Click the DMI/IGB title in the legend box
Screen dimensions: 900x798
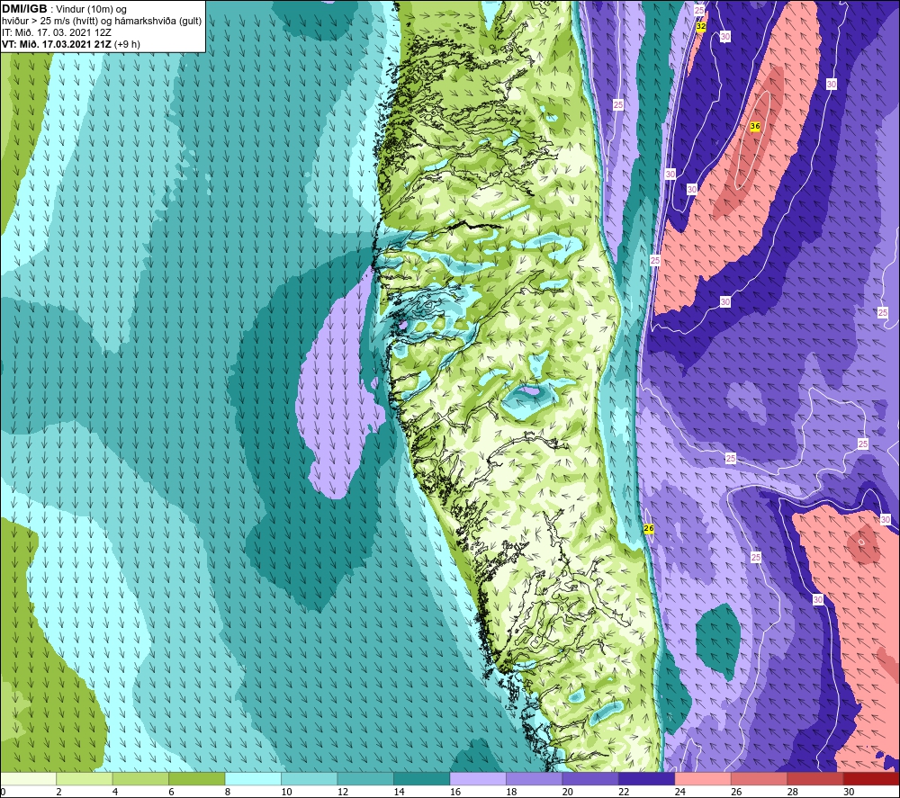click(x=24, y=9)
